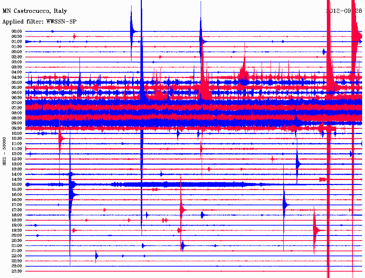Click the 18:00 time label

[x=17, y=215]
